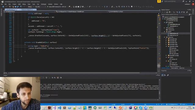Click the editor vertical scrollbar
This screenshot has width=195, height=110.
click(x=159, y=42)
